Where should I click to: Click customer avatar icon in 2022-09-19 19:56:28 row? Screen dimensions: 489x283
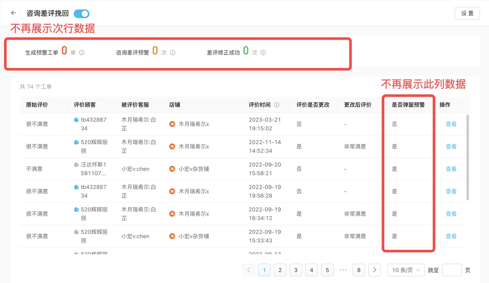[x=76, y=187]
